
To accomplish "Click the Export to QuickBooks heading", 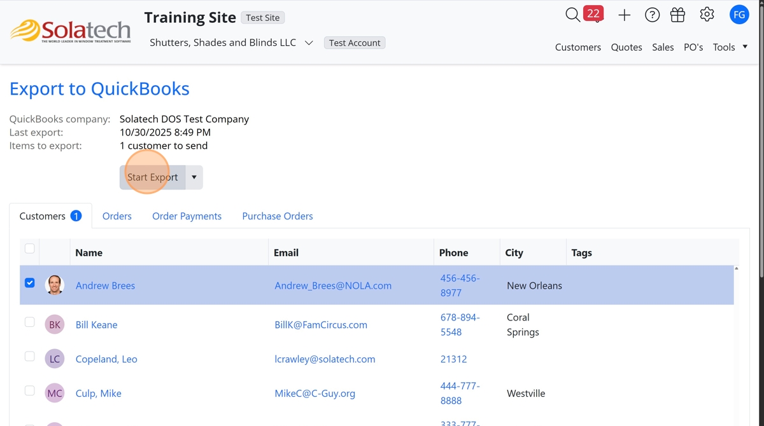I will pos(99,88).
